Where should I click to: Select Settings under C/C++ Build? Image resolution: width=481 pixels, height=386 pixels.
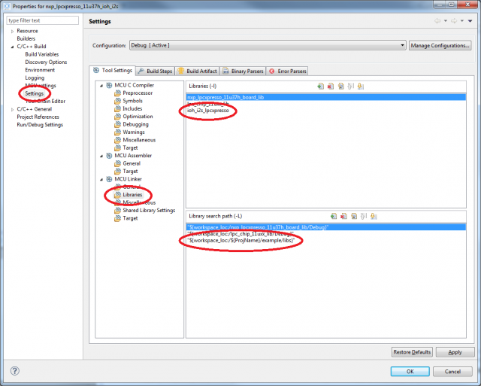(35, 93)
